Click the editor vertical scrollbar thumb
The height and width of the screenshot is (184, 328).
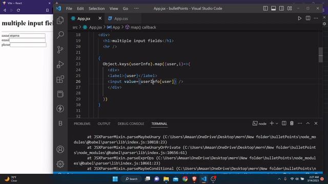320,55
